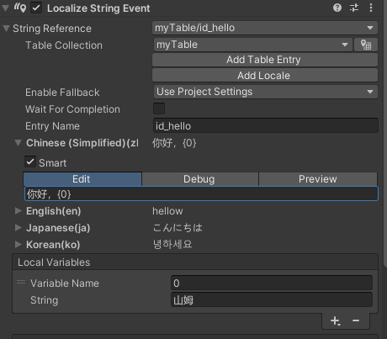Open the component three-dot context menu

(371, 8)
